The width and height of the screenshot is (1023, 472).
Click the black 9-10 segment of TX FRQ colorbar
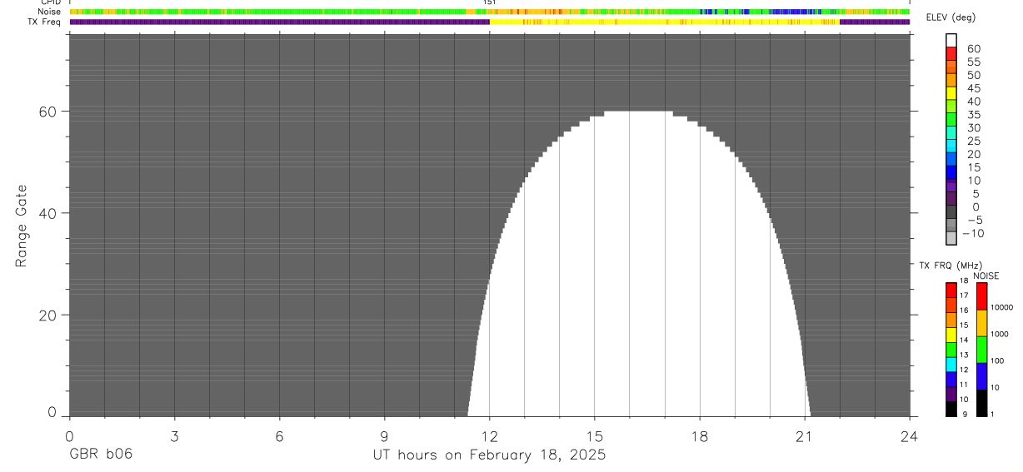click(951, 408)
